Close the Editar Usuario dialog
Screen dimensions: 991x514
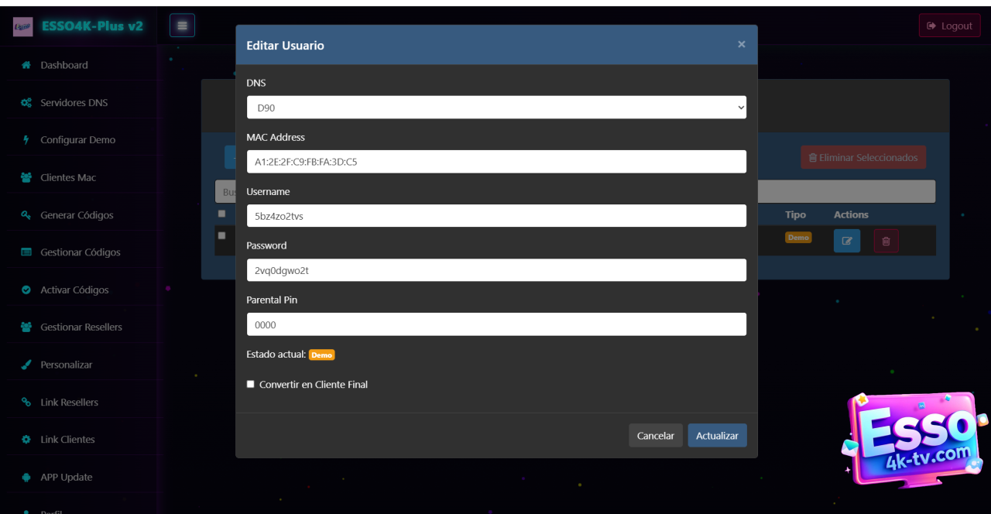tap(741, 44)
